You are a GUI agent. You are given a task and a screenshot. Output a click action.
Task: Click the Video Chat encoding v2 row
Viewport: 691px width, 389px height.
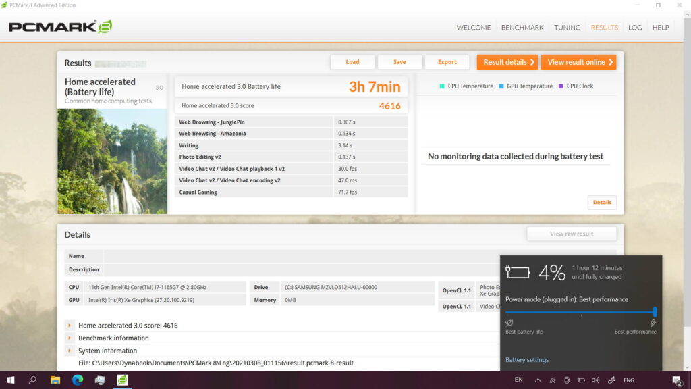[x=292, y=180]
